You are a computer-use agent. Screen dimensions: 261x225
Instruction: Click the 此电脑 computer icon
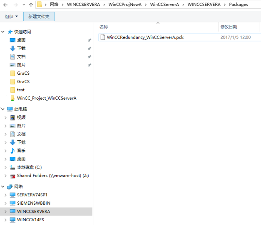[10, 109]
